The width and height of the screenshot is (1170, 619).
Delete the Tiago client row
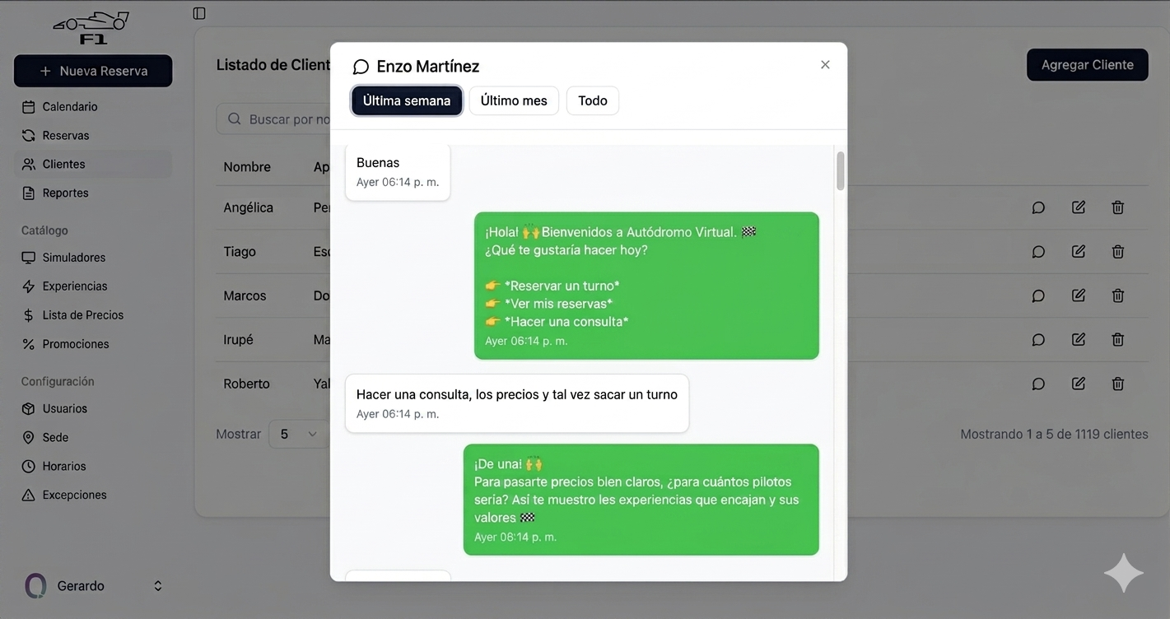coord(1118,251)
